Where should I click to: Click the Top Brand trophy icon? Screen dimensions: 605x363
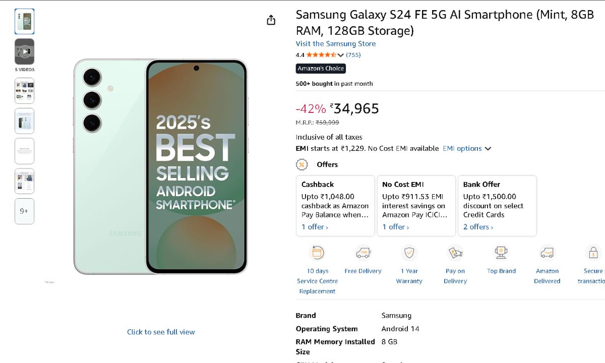pyautogui.click(x=501, y=253)
